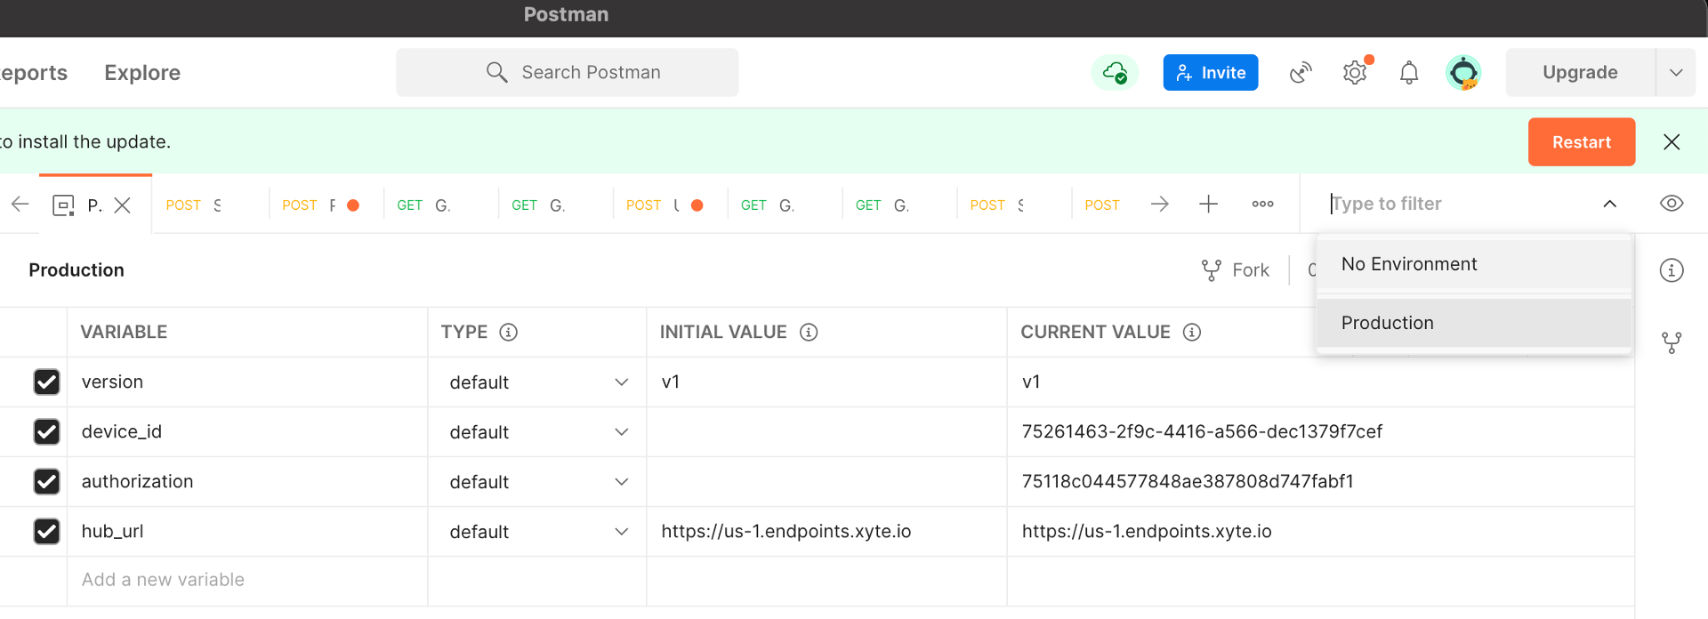This screenshot has height=619, width=1708.
Task: Close the Production environment tab
Action: coord(123,205)
